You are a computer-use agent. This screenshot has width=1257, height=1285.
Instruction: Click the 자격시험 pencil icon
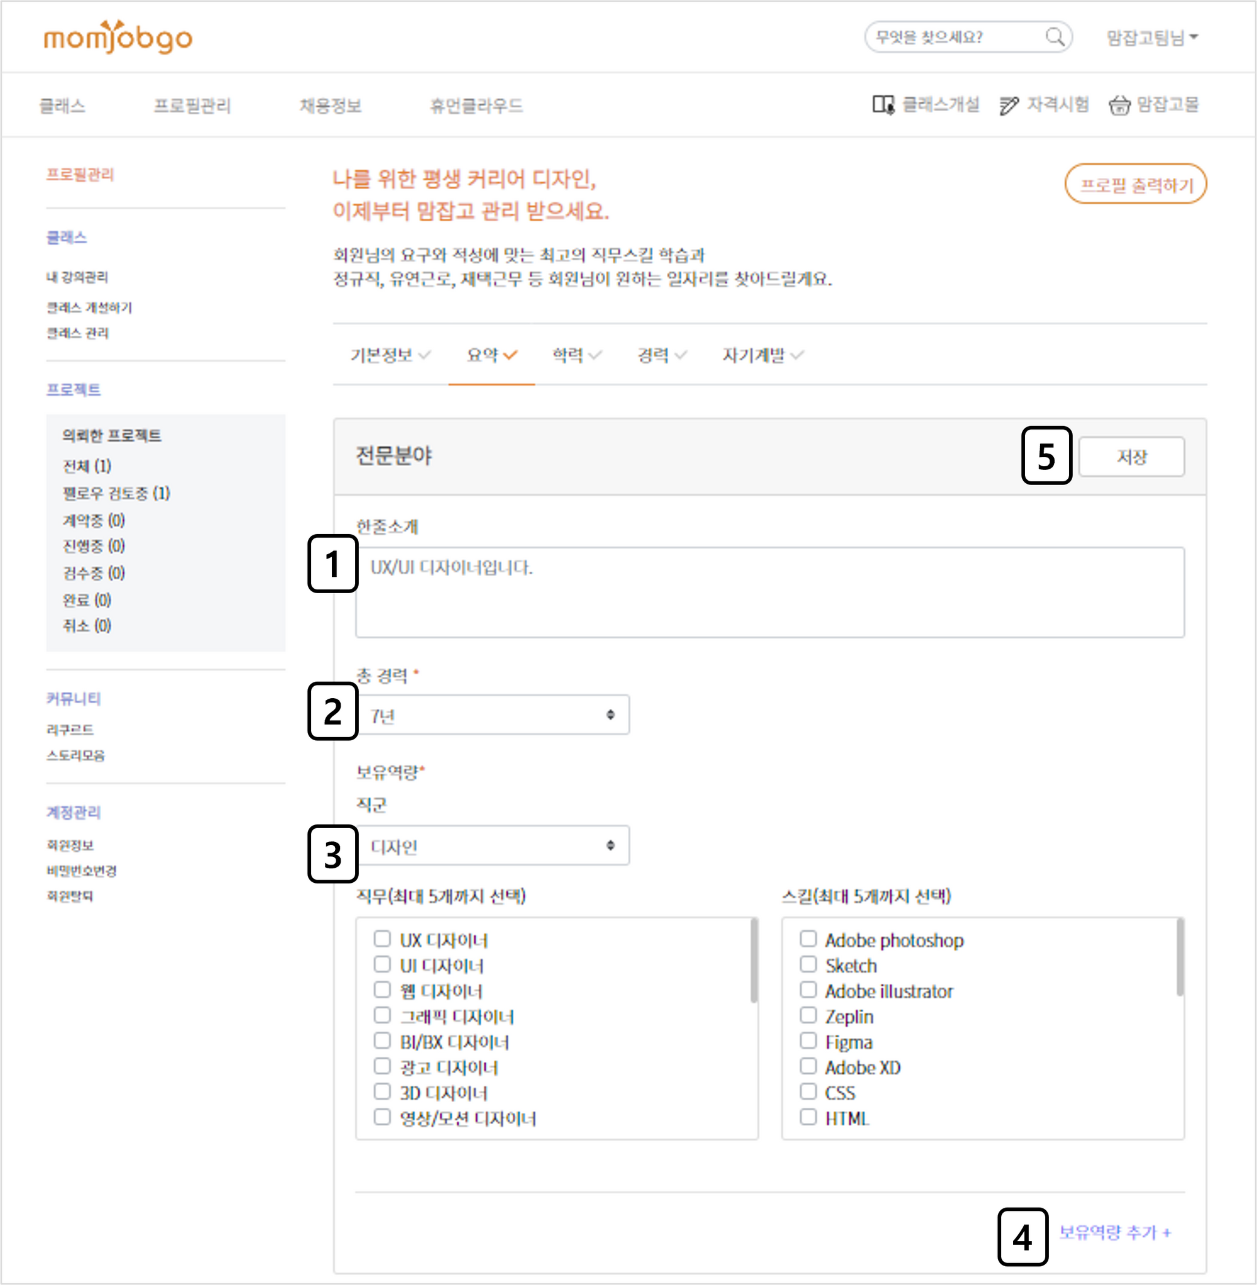(x=1008, y=105)
